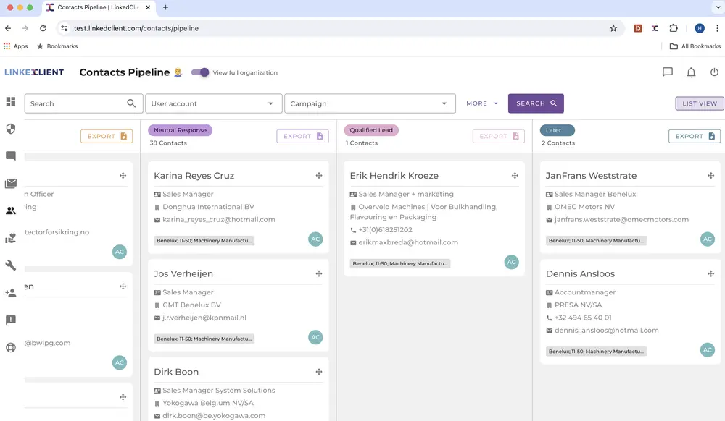This screenshot has width=725, height=421.
Task: Open Karina Reyes Cruz contact name
Action: (x=194, y=175)
